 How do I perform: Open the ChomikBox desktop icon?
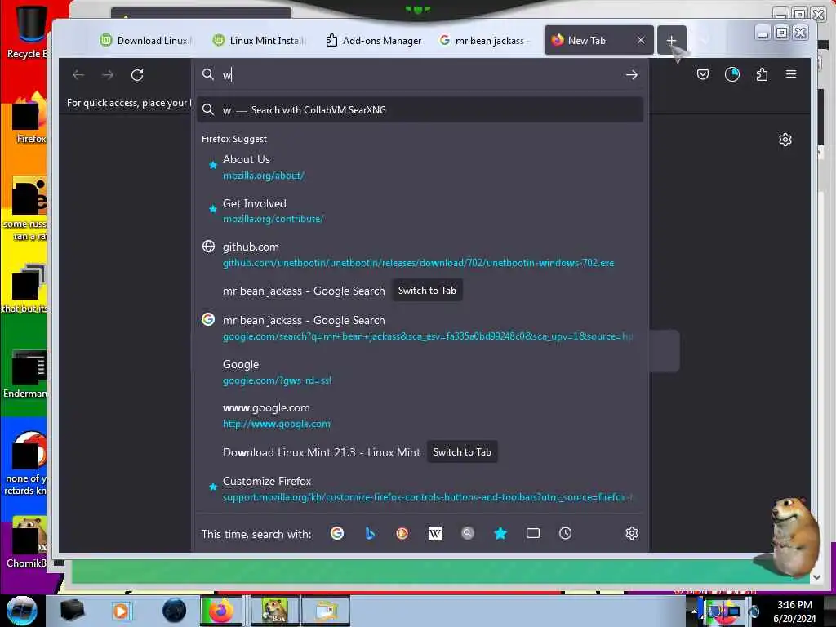27,543
